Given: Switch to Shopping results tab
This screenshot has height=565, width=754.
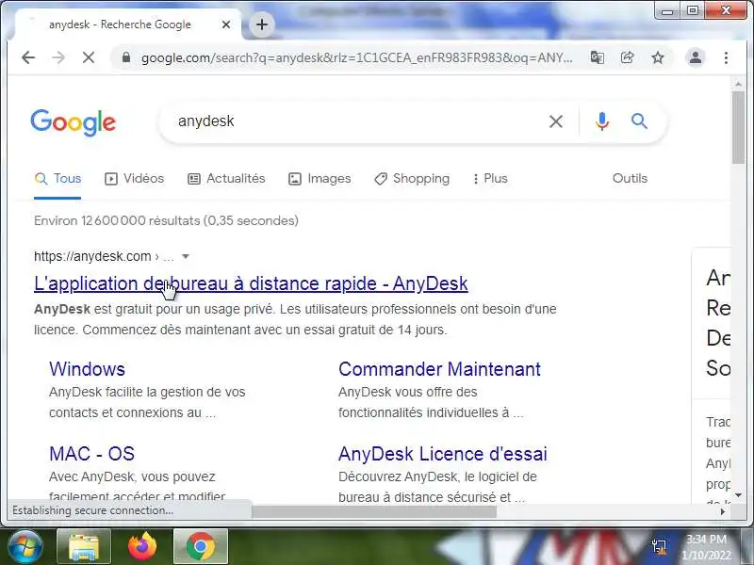Looking at the screenshot, I should (412, 179).
